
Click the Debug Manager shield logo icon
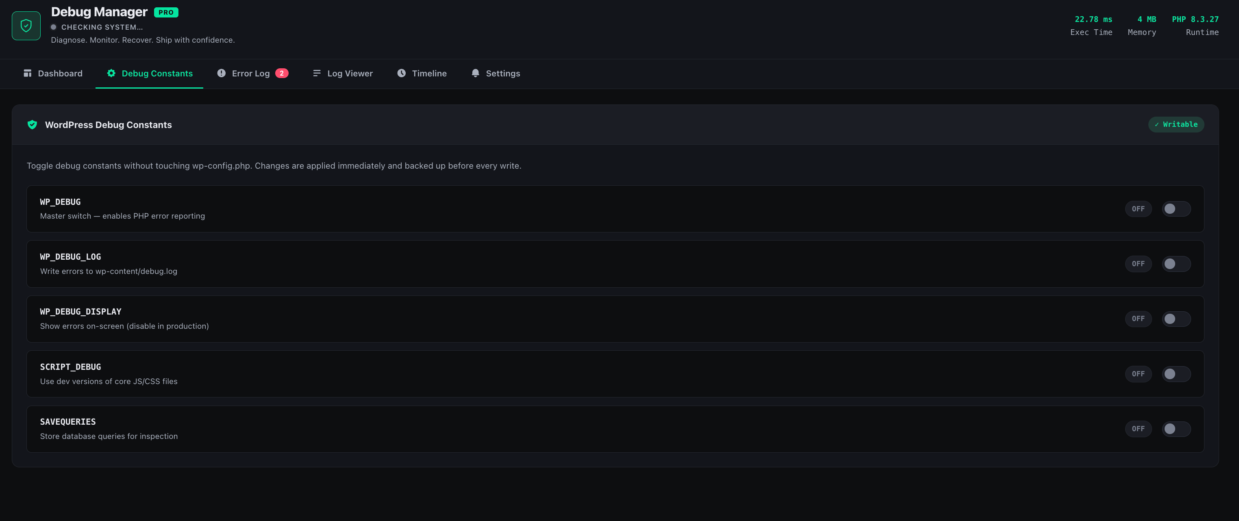point(26,26)
